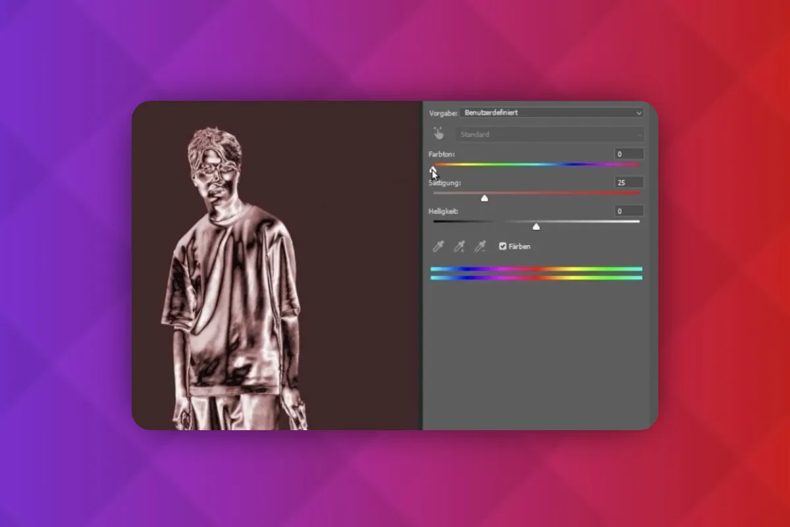Click the Farbton slider handle
The image size is (790, 527).
point(433,170)
